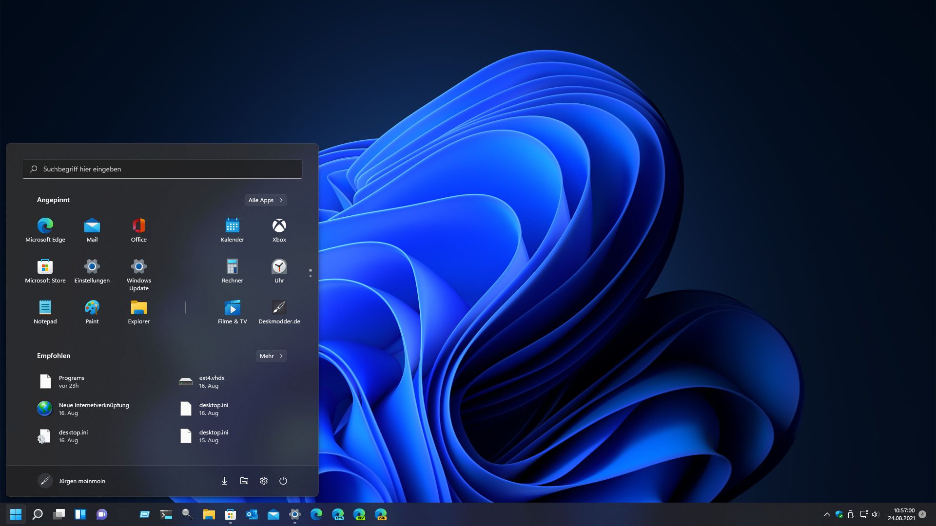936x526 pixels.
Task: Open the pinned Einstellungen app
Action: tap(92, 271)
